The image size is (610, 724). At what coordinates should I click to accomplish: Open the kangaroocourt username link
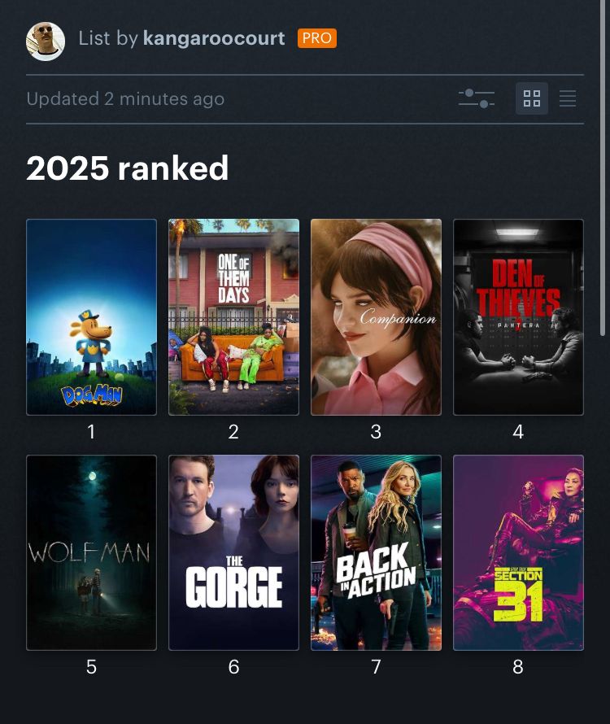(x=214, y=38)
